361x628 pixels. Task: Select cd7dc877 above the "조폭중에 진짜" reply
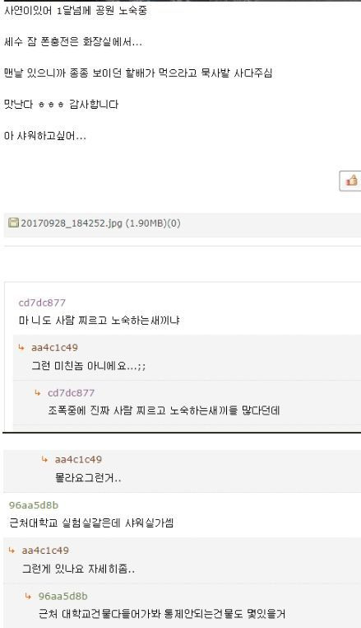coord(72,393)
